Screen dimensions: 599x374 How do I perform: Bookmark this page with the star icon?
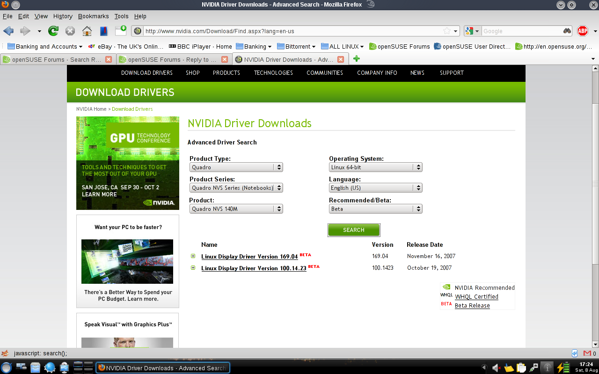[447, 31]
